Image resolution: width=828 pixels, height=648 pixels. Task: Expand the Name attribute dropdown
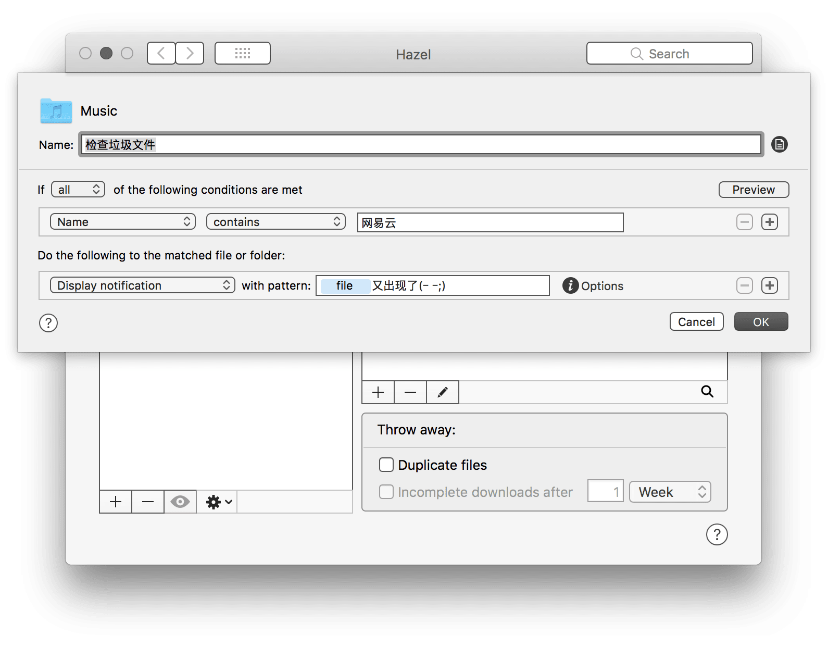coord(123,222)
